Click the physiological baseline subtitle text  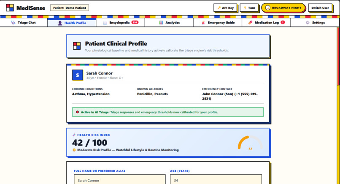click(157, 51)
